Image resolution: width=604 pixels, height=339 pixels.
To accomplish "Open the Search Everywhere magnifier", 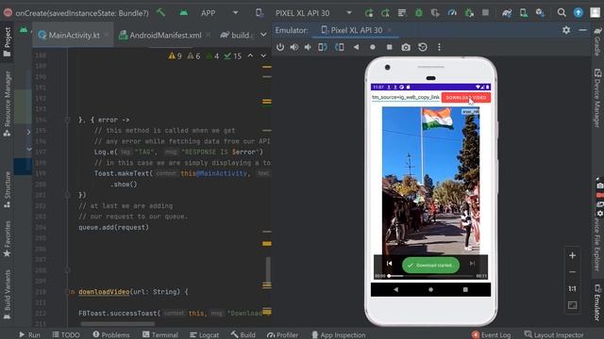I will coord(562,12).
